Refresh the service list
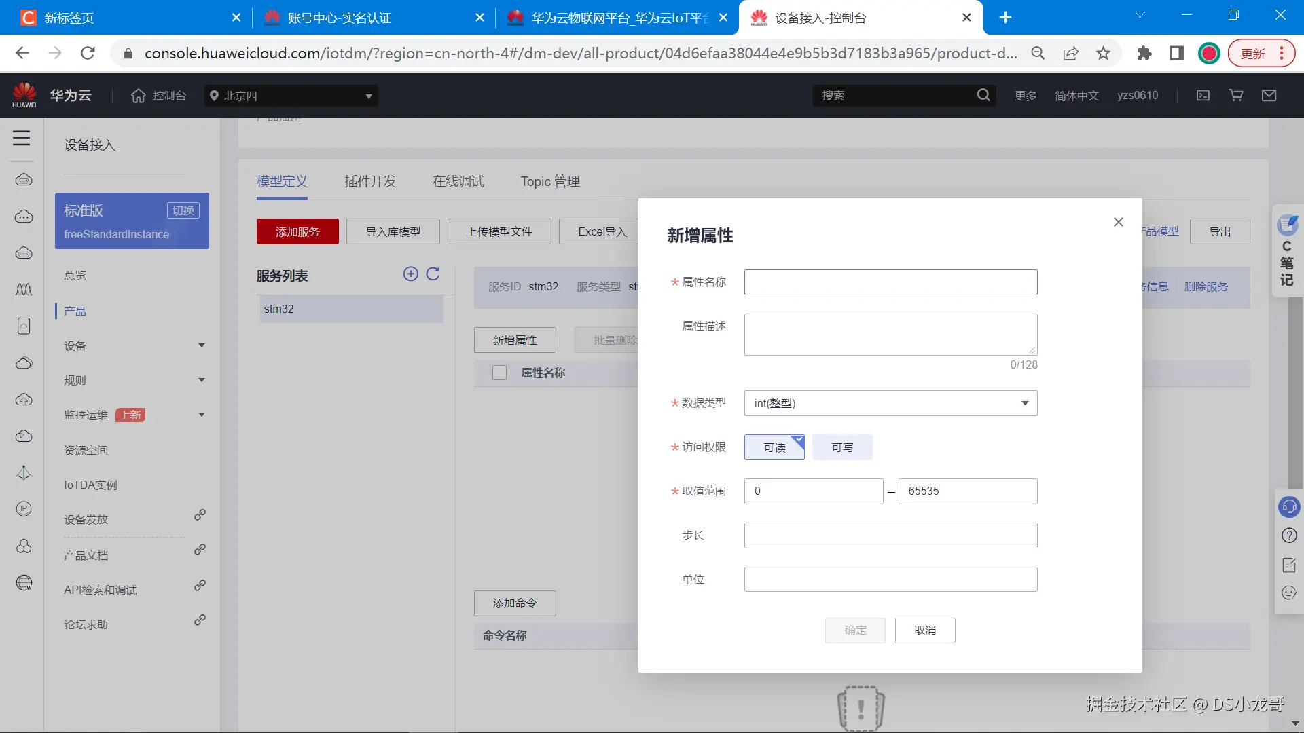The image size is (1304, 733). 433,274
